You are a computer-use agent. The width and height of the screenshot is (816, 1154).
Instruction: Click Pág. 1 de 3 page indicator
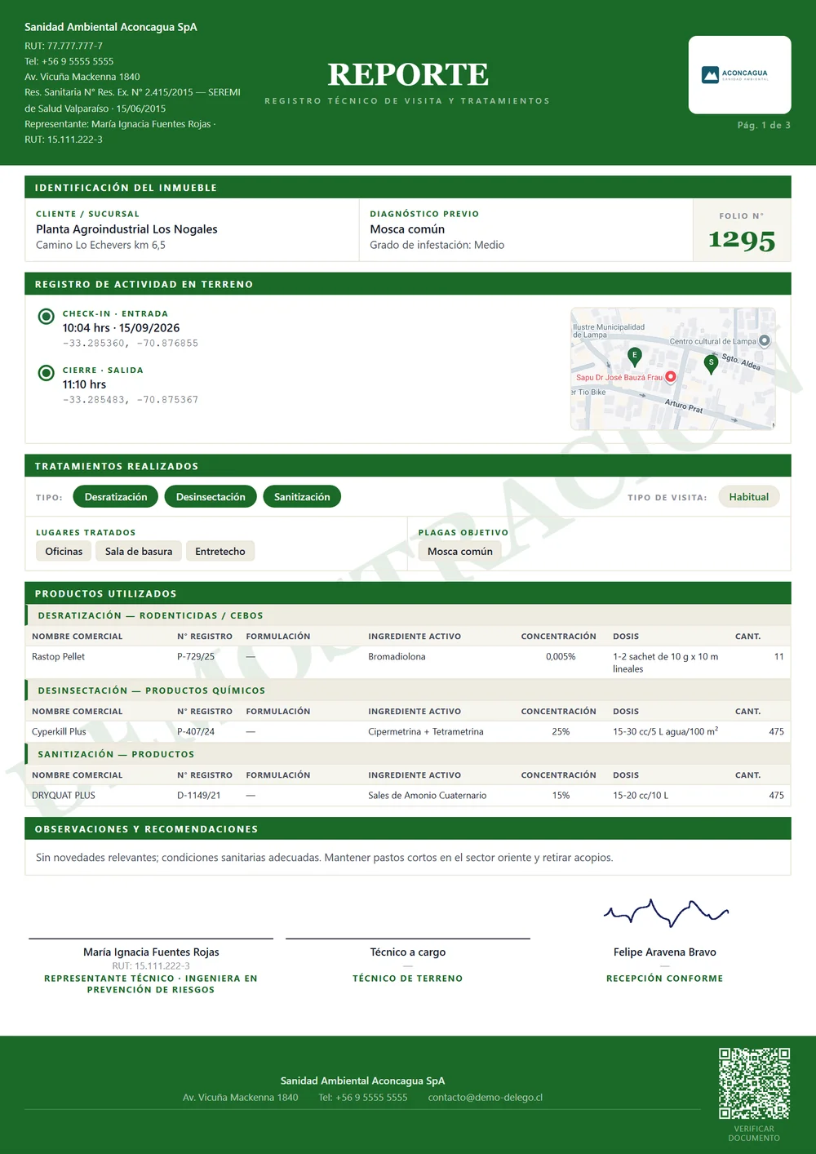(x=764, y=125)
